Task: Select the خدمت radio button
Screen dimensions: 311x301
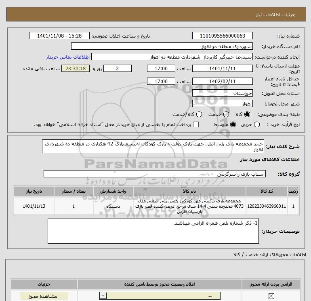Action: tap(226, 114)
